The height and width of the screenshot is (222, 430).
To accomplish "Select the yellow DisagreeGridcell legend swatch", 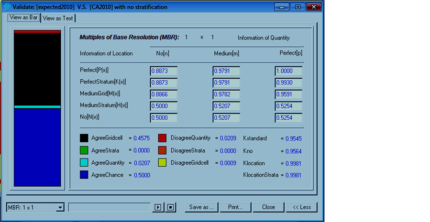I will (163, 163).
